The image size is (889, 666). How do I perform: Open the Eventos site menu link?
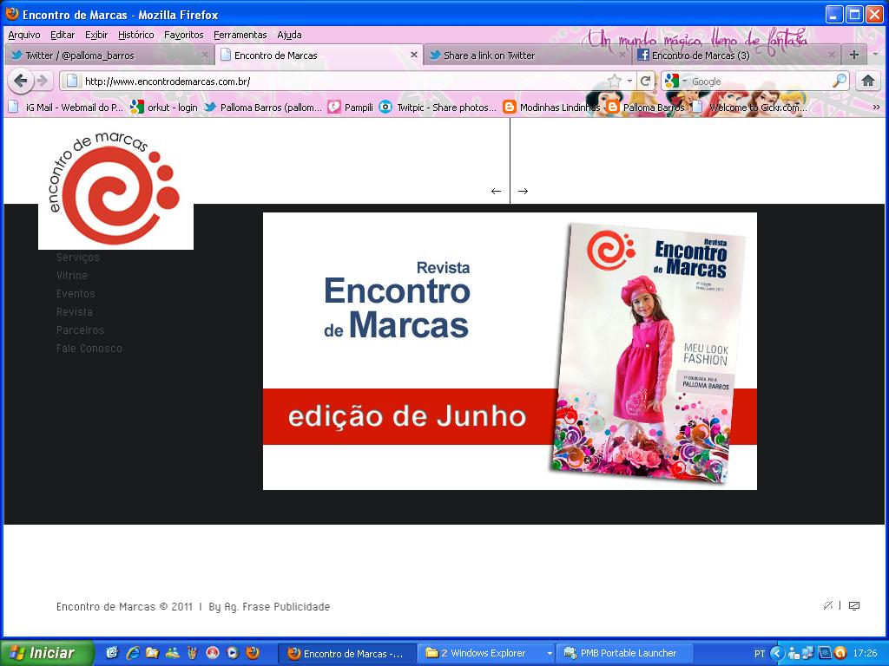click(76, 293)
